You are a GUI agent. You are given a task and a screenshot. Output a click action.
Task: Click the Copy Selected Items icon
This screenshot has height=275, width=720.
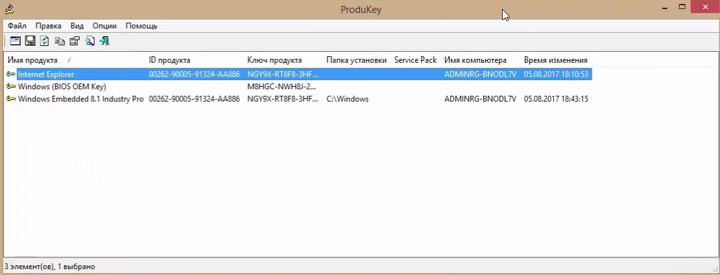coord(60,41)
